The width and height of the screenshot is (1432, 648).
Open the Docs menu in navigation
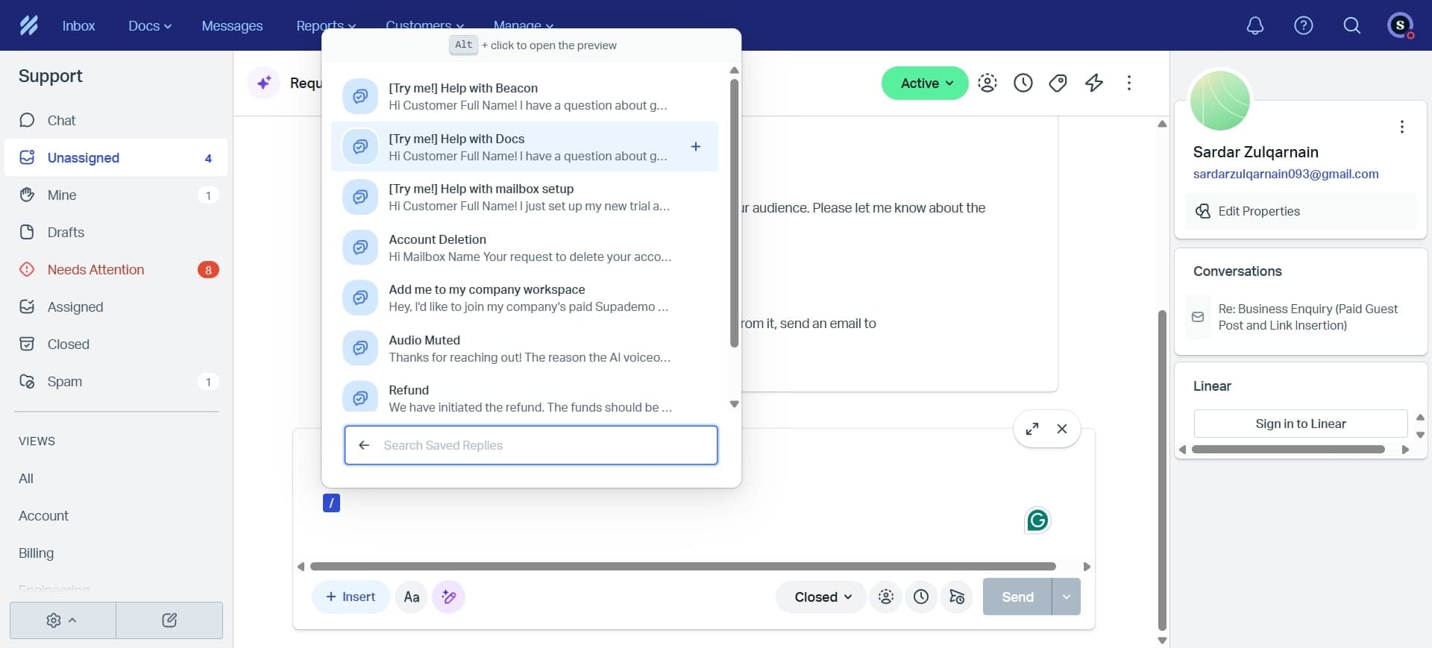click(x=149, y=25)
